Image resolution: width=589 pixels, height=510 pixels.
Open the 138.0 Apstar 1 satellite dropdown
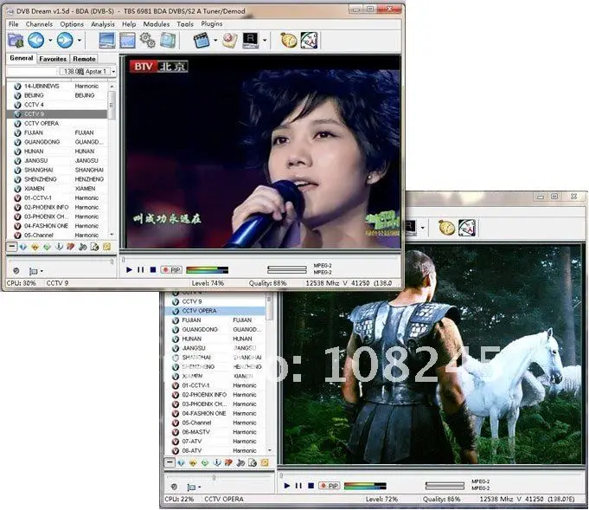click(113, 71)
